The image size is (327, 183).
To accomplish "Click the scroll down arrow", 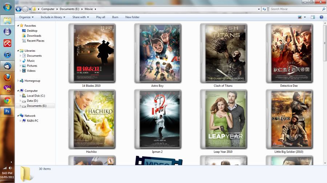I will coord(324,163).
